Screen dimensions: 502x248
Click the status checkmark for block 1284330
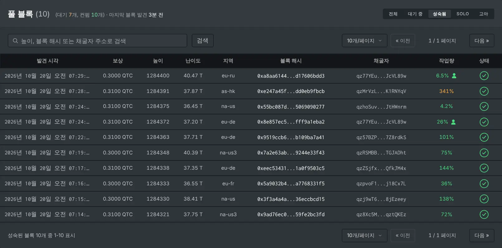(484, 199)
